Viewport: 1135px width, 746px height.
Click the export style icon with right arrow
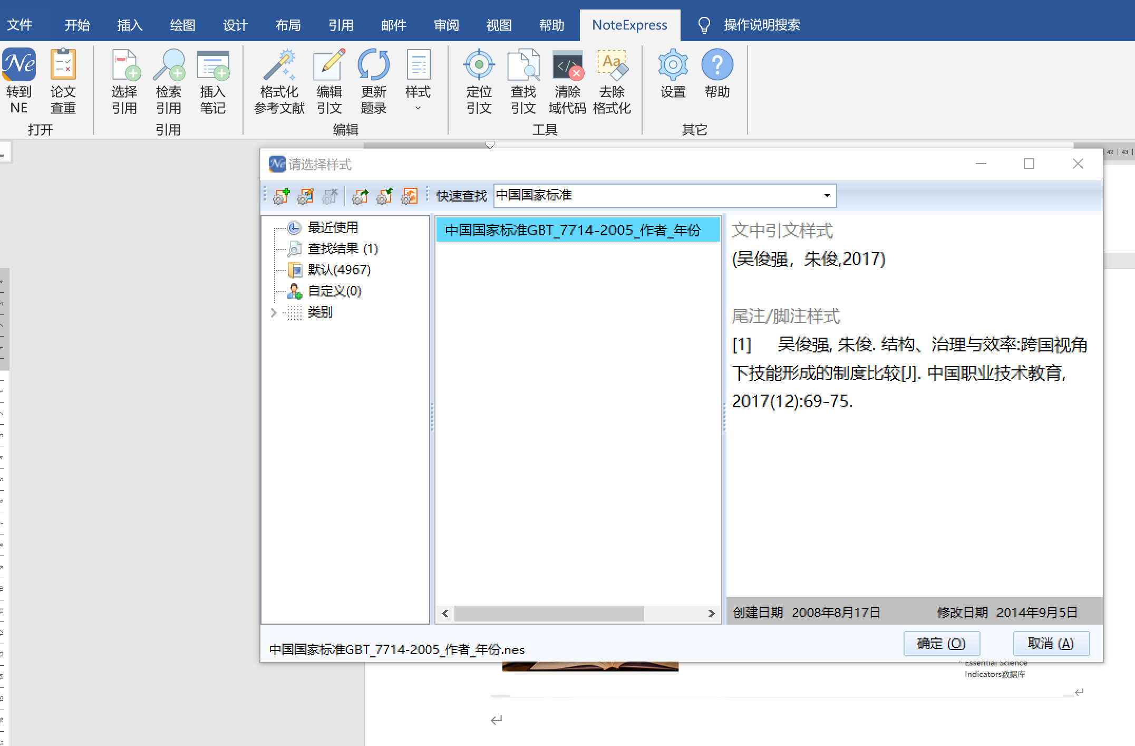tap(361, 196)
